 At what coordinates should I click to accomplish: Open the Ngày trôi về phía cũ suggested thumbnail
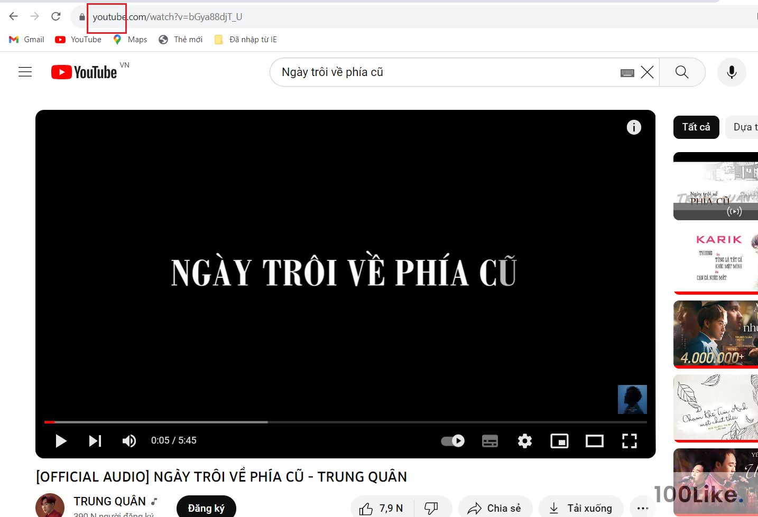[716, 186]
